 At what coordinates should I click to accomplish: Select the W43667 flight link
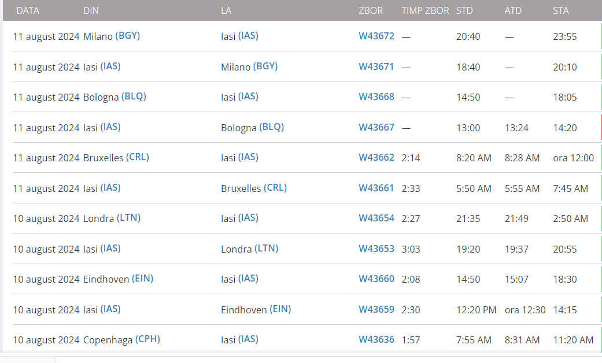376,127
